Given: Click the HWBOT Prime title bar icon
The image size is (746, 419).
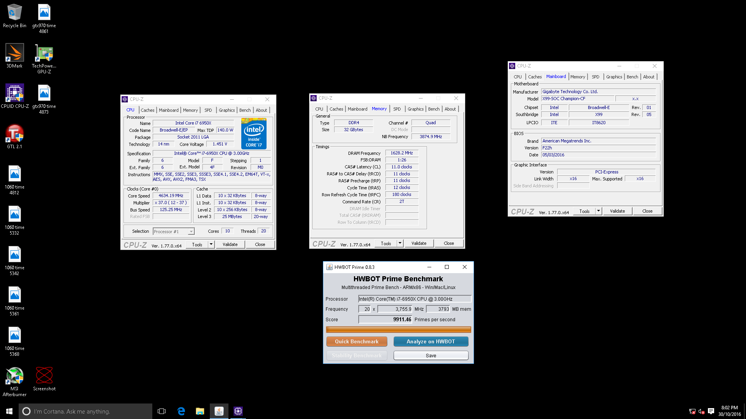Looking at the screenshot, I should coord(329,267).
